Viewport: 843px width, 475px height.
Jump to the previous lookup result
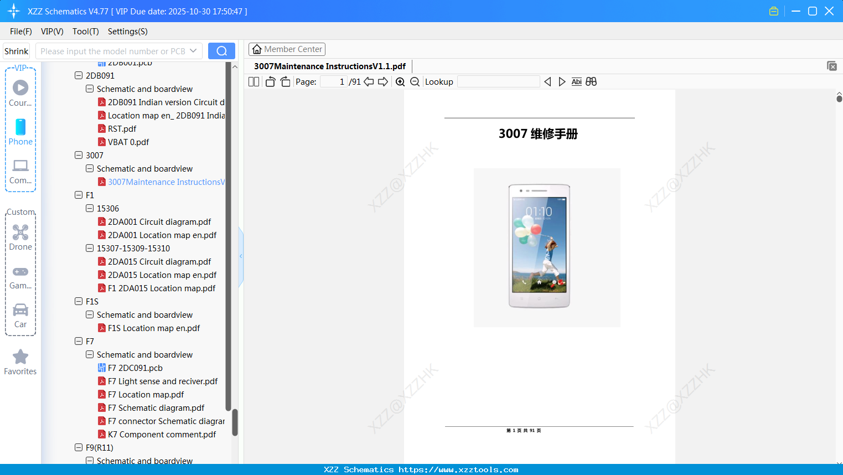[x=547, y=82]
